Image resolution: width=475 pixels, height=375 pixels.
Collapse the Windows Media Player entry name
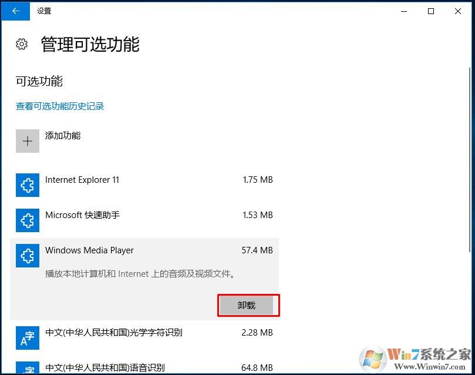click(x=89, y=250)
